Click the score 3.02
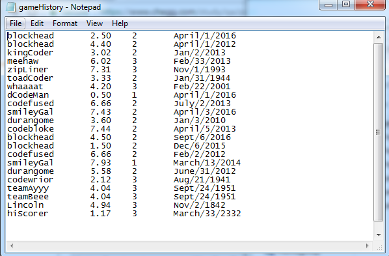 100,53
